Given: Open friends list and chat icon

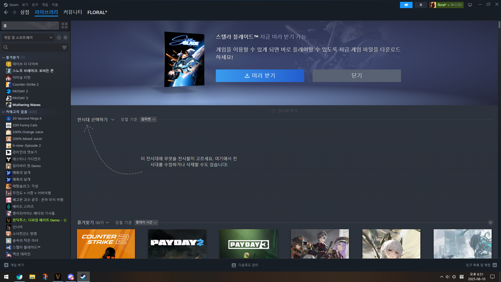Looking at the screenshot, I should [495, 265].
